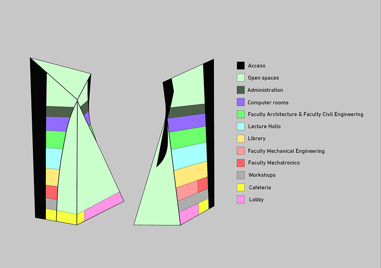Click the pink mechanical engineering block on right building

point(187,191)
